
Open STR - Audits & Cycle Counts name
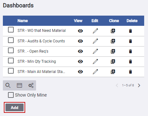[x=41, y=41]
